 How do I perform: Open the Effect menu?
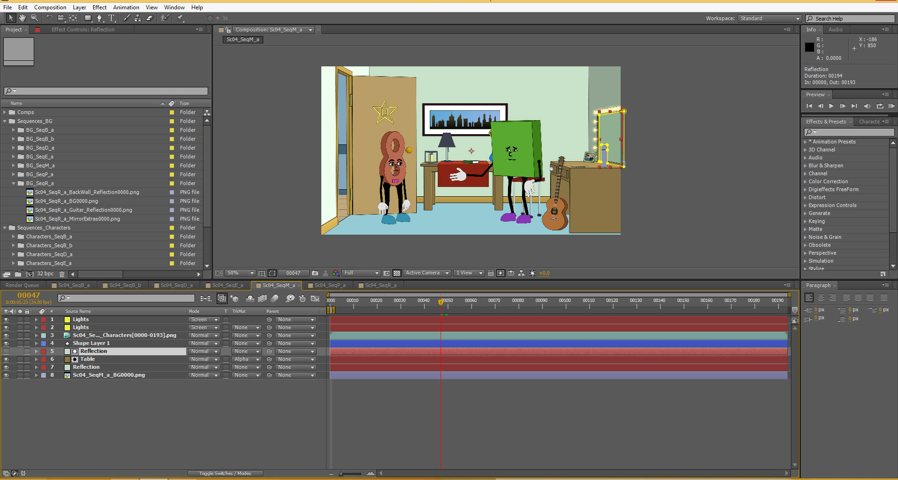[100, 7]
